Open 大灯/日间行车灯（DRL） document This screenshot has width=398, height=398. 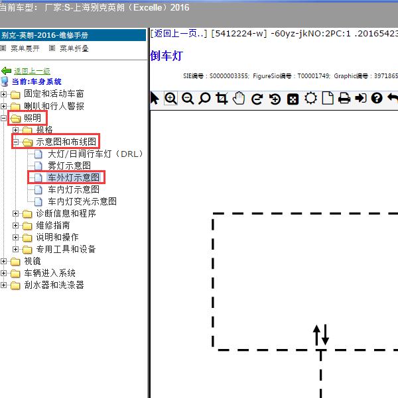pyautogui.click(x=95, y=154)
